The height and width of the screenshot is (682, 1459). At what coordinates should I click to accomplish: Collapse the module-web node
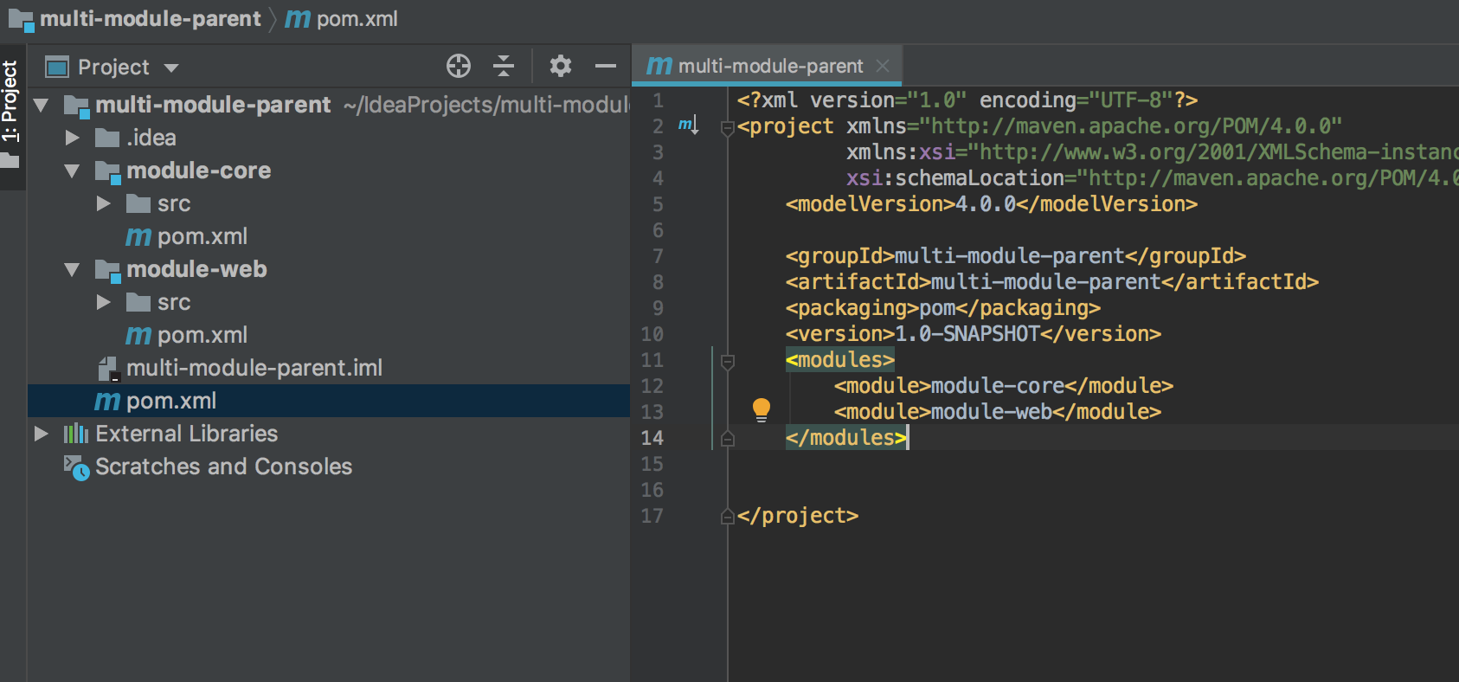point(72,270)
